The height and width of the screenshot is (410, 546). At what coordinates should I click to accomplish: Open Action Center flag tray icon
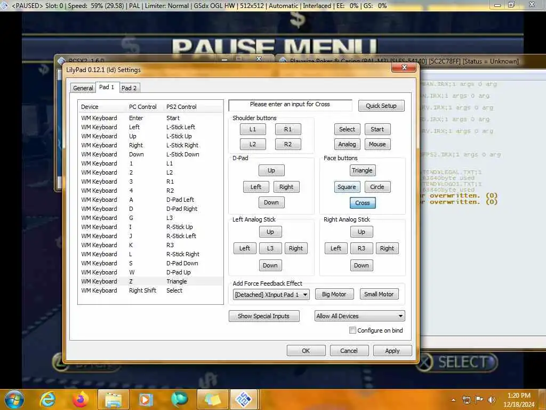coord(479,400)
